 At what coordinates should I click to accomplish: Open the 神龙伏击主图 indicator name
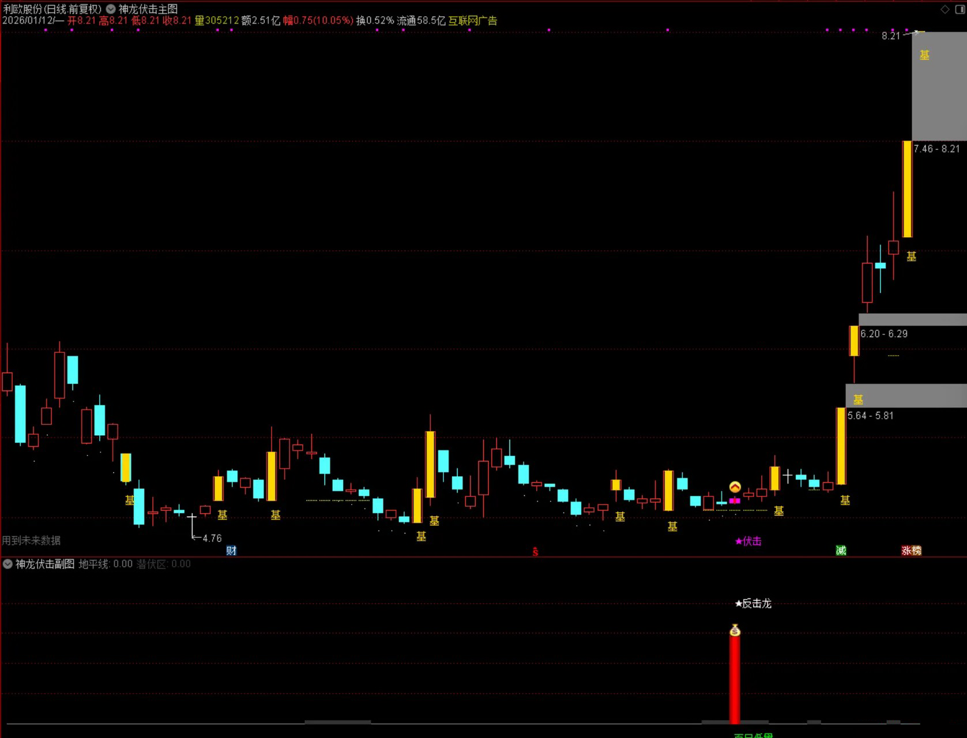coord(148,9)
